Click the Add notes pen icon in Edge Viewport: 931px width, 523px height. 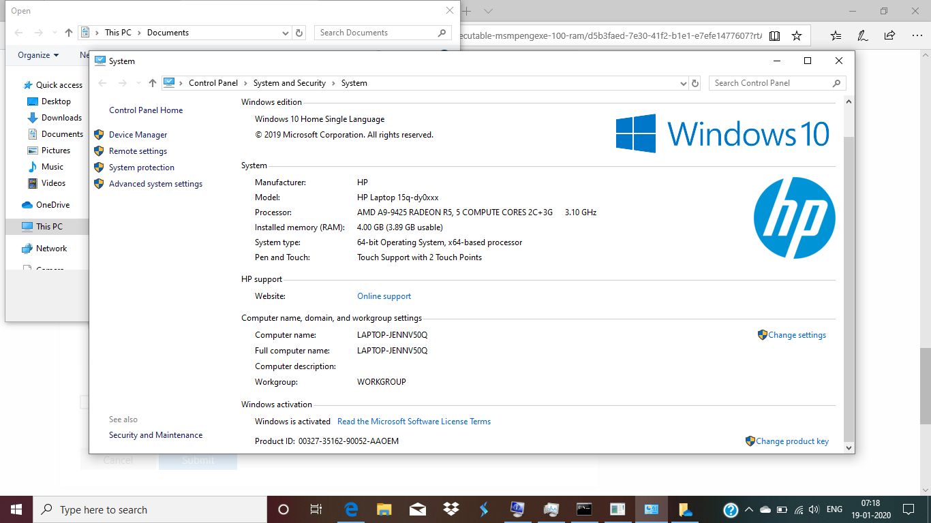(862, 35)
